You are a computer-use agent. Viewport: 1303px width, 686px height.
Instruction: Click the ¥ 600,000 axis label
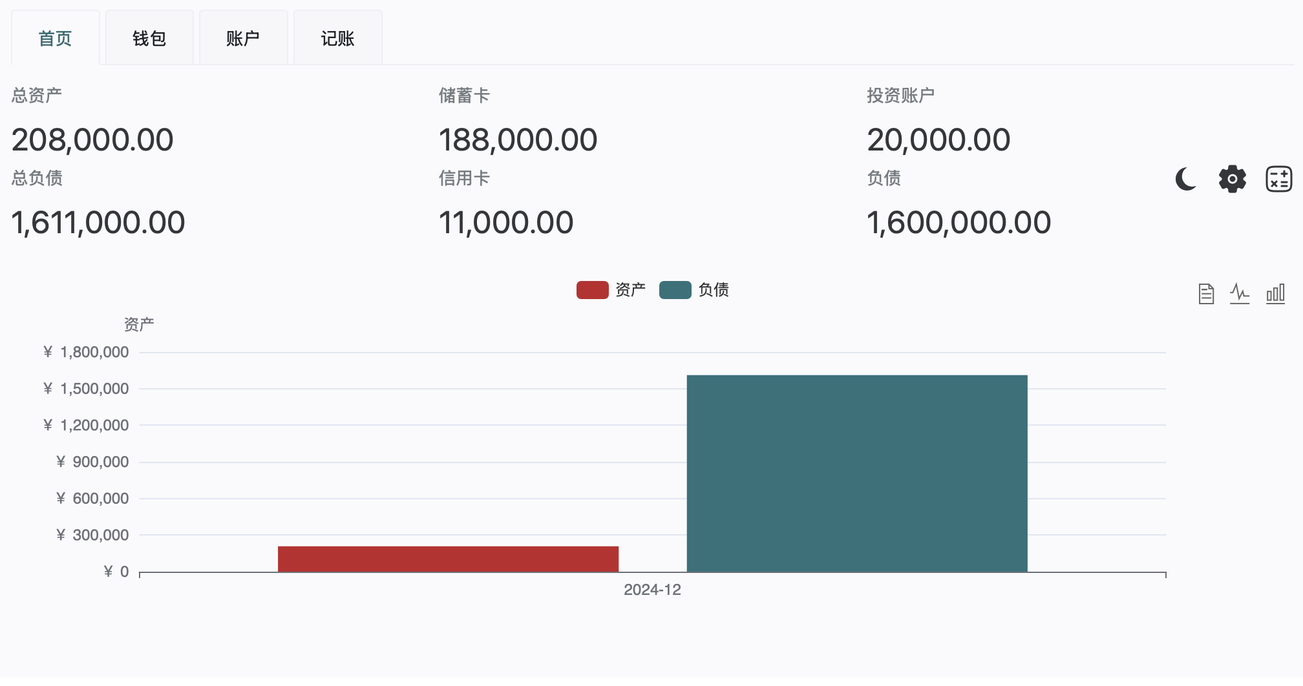click(x=92, y=499)
